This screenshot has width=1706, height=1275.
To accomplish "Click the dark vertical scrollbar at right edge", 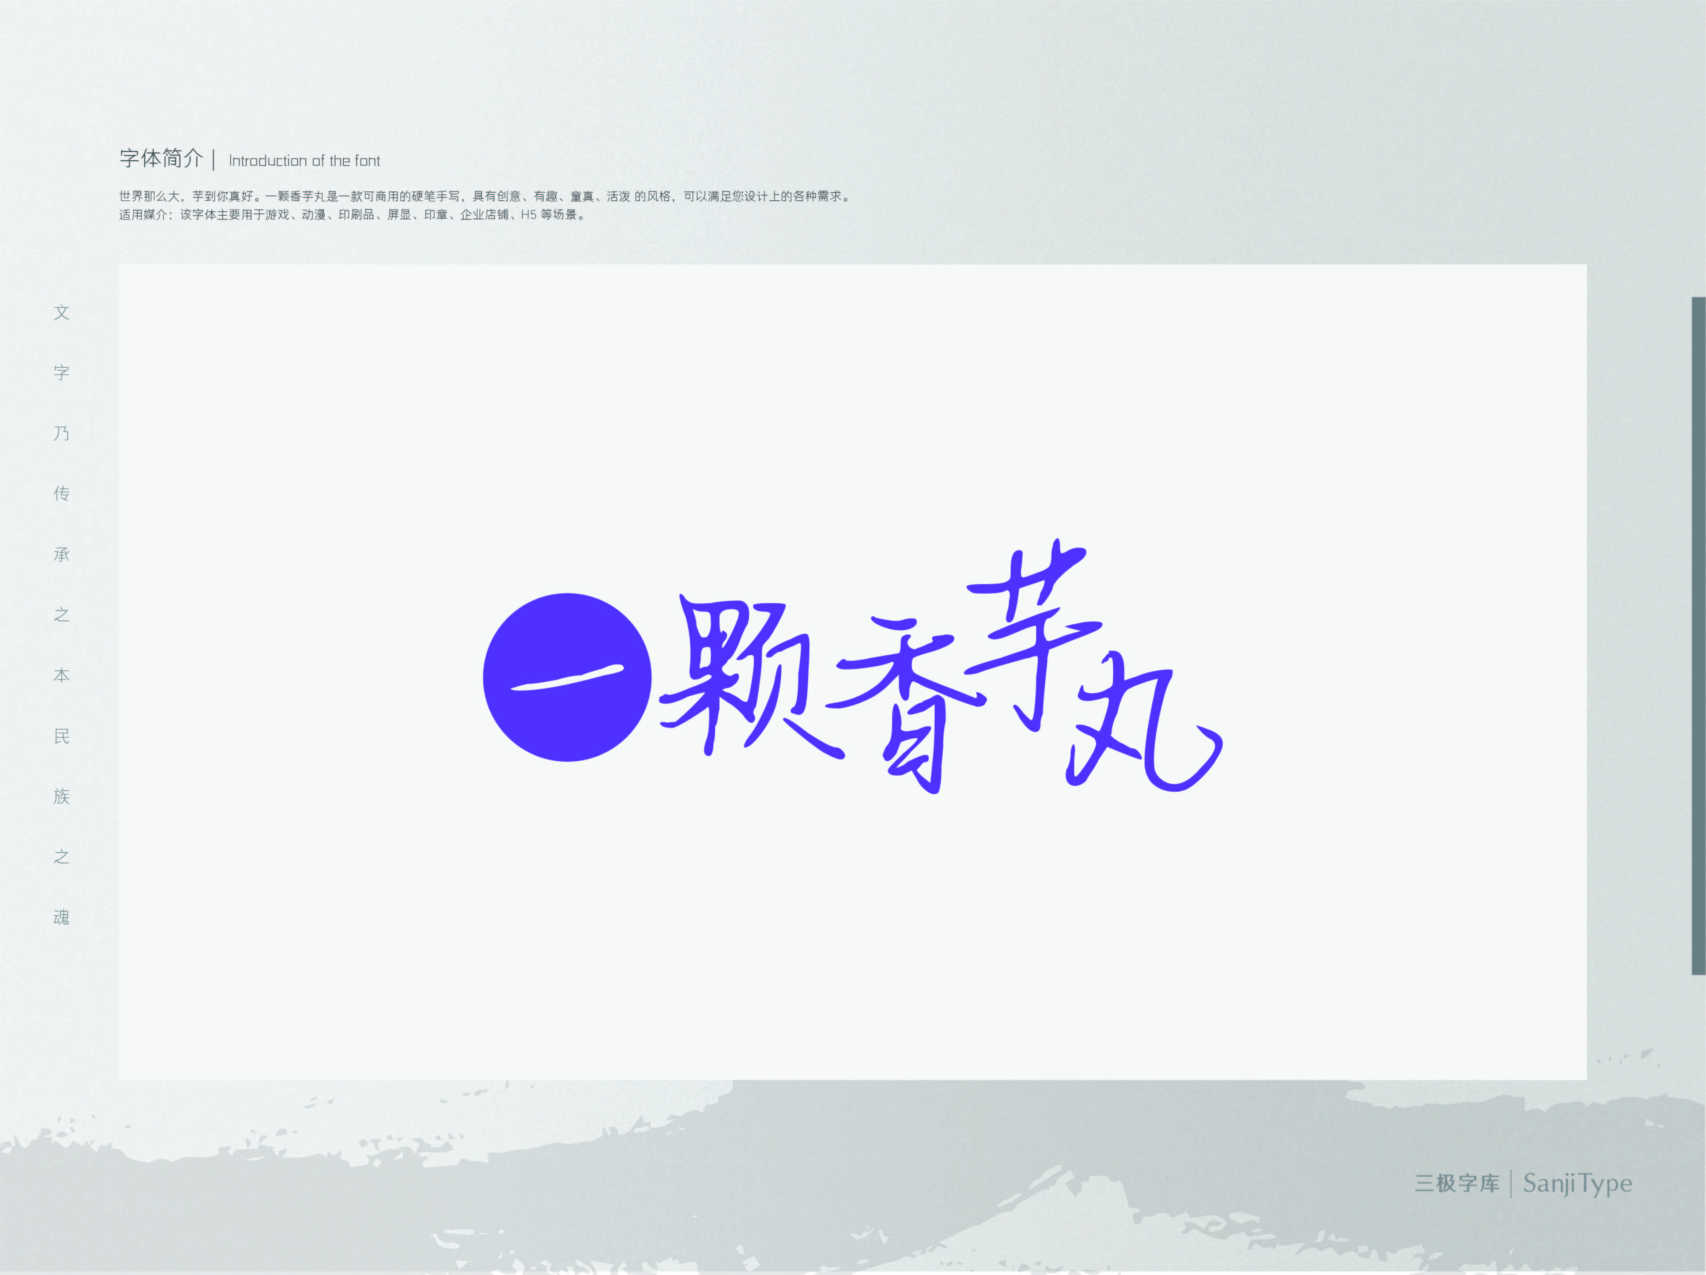I will [x=1698, y=636].
